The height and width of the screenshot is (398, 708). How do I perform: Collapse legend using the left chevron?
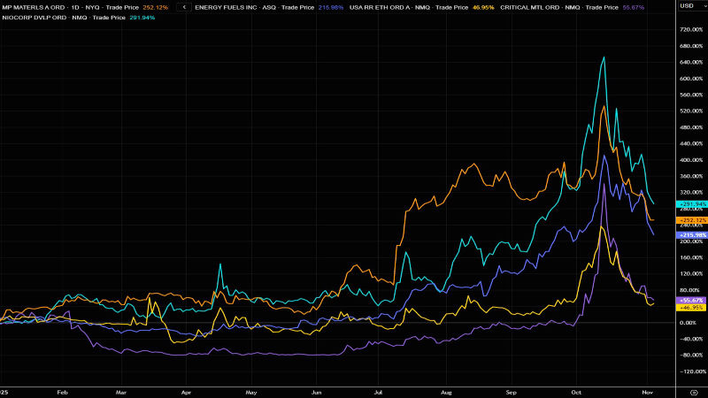tap(183, 6)
